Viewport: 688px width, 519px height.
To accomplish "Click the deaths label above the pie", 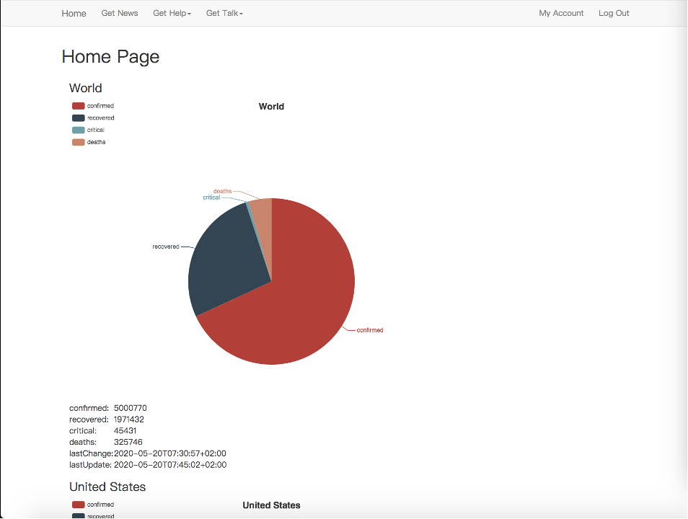I will point(223,191).
